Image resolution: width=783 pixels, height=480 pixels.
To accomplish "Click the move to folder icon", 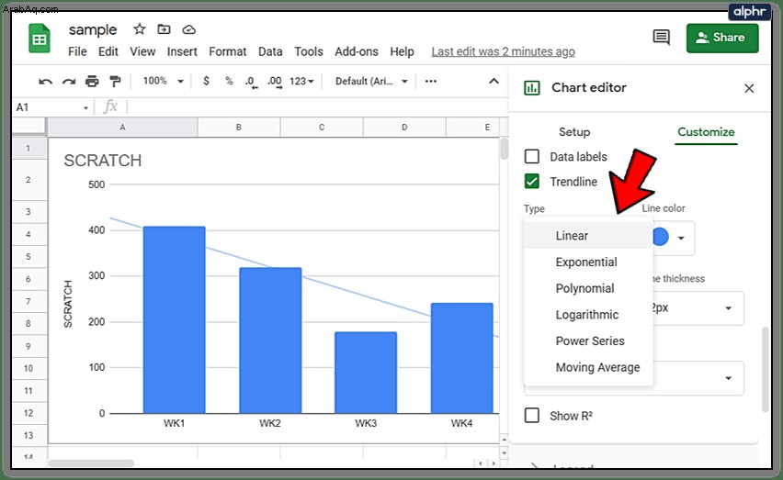I will pos(164,29).
